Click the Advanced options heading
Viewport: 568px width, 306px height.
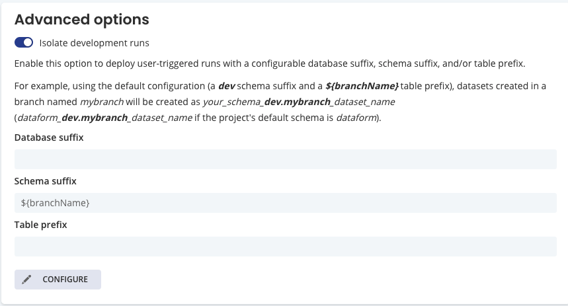(x=81, y=19)
